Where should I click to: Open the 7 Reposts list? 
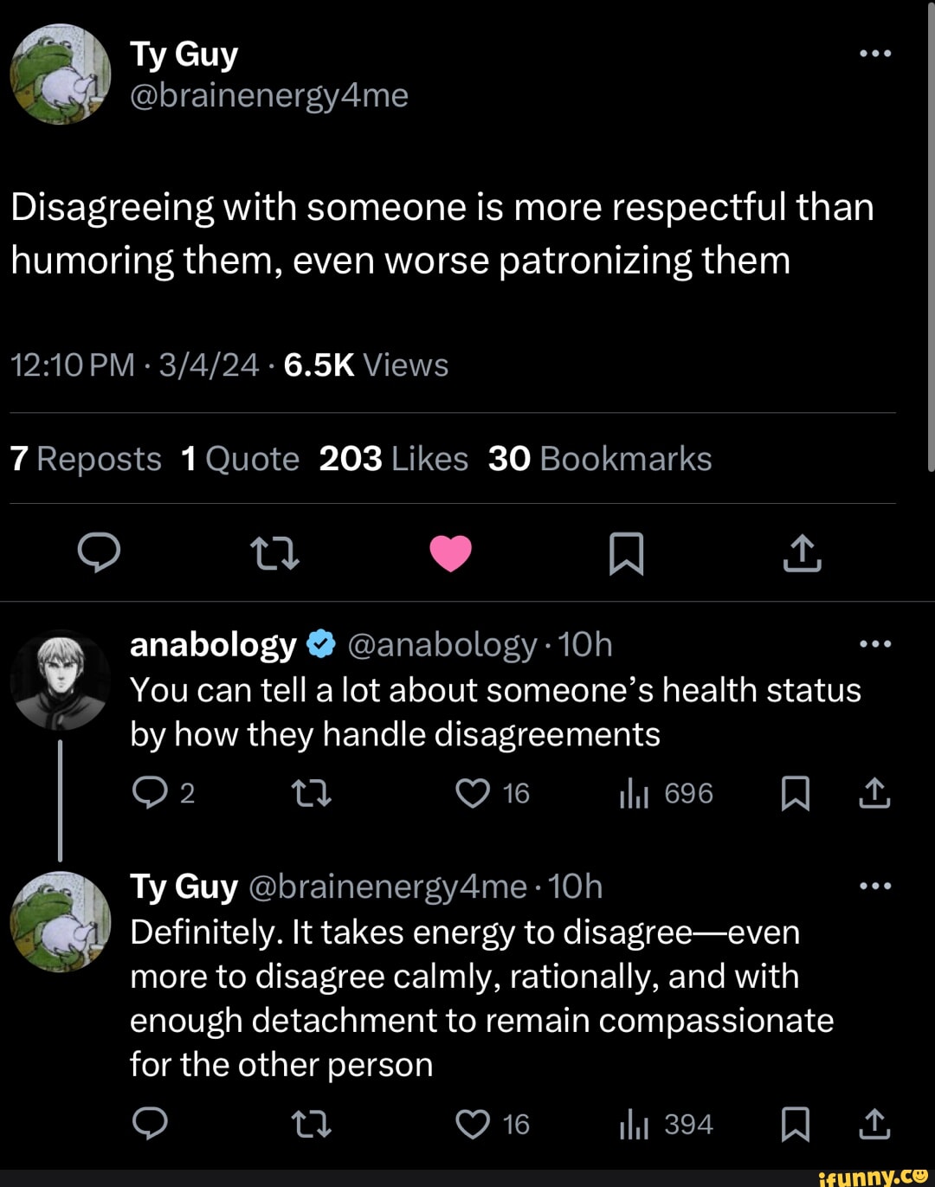pos(84,459)
